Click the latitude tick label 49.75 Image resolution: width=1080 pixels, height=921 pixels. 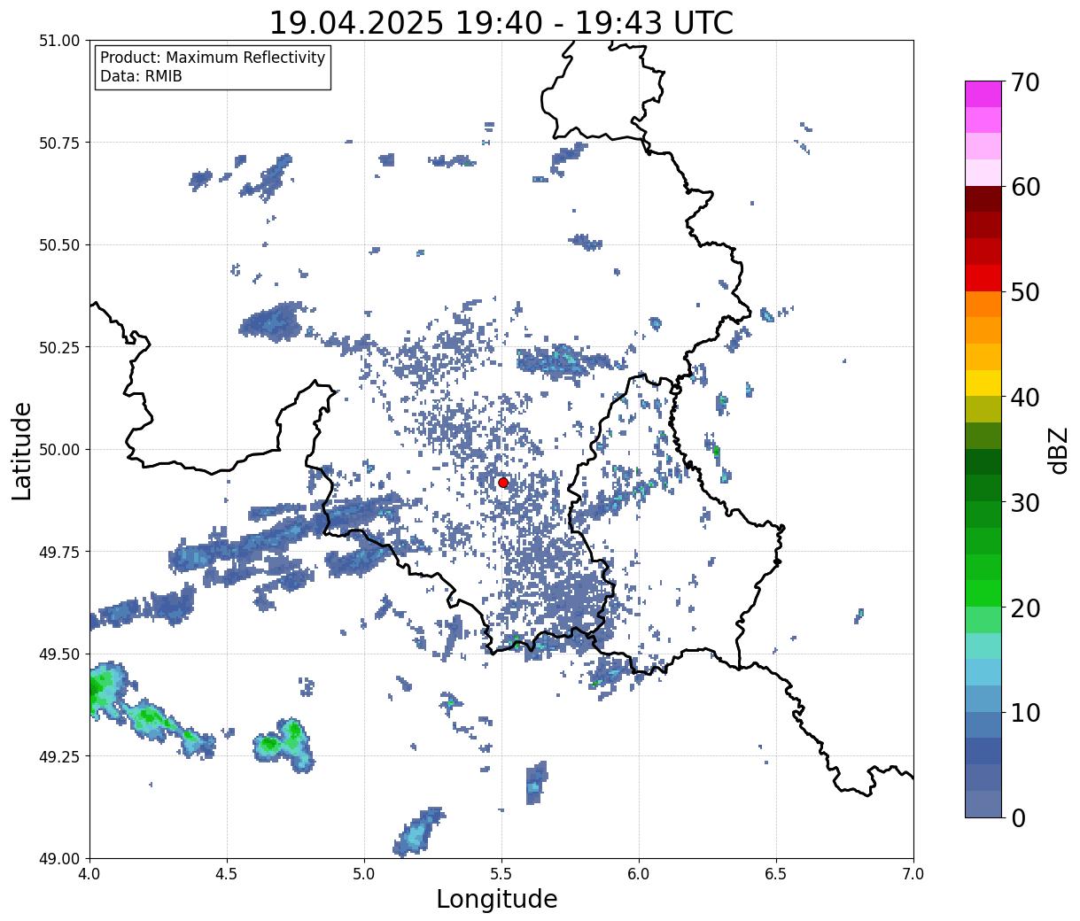pos(59,552)
